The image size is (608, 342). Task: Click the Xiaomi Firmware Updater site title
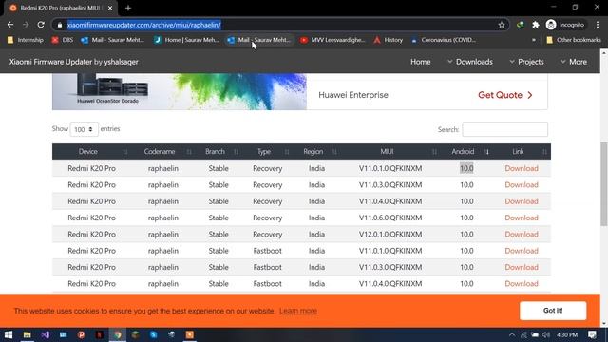click(74, 62)
